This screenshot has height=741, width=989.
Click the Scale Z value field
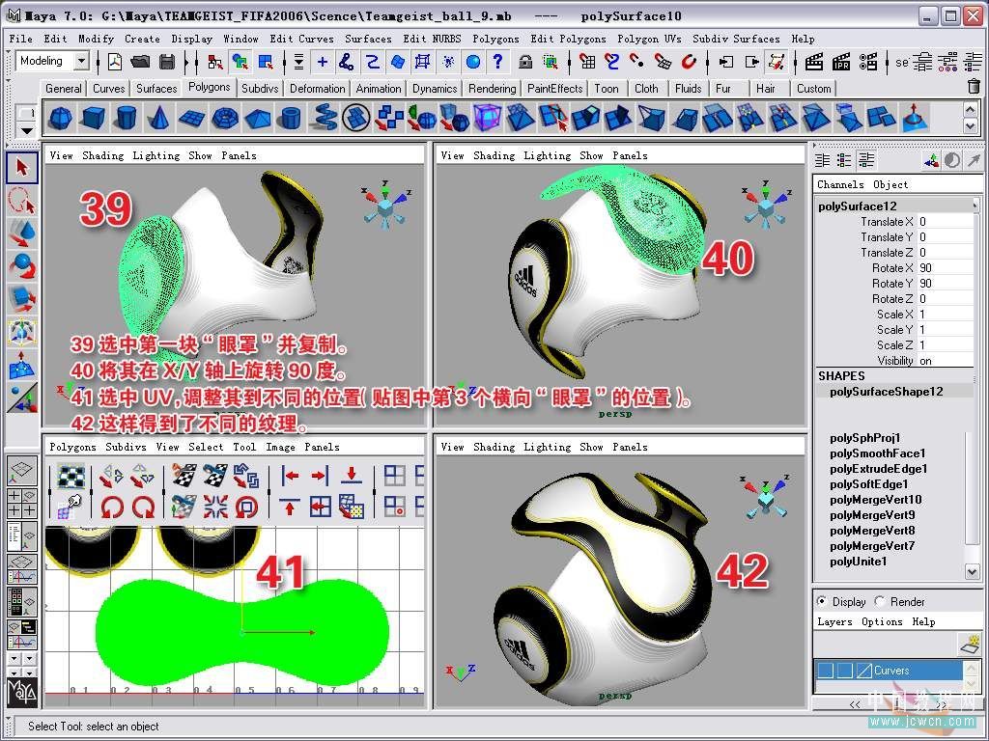[946, 344]
